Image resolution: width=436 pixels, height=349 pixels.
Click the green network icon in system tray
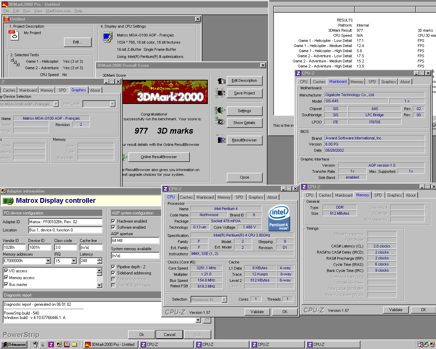[426, 345]
